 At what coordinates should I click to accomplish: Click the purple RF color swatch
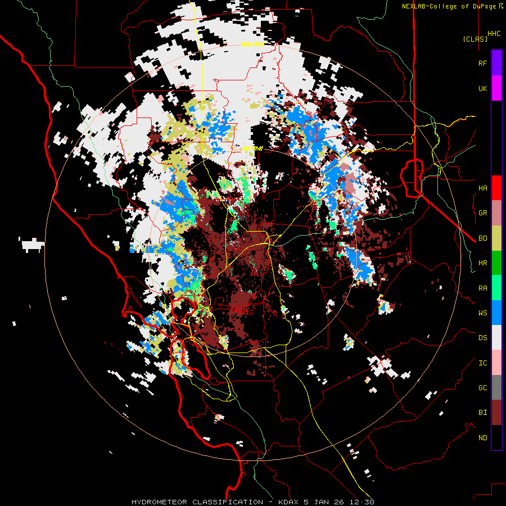[x=496, y=63]
